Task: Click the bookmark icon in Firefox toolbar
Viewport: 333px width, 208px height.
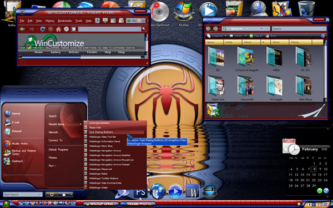Action: 97,21
